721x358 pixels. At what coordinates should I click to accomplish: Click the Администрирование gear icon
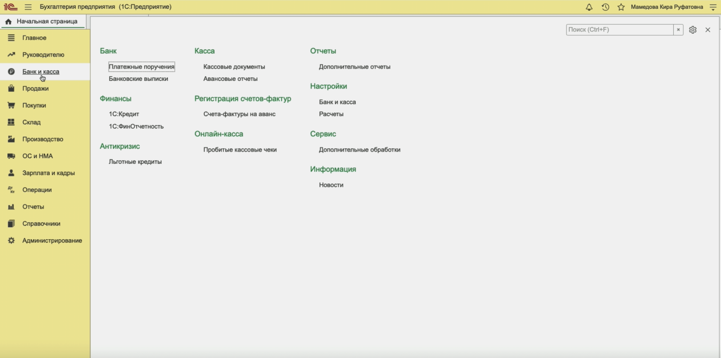click(x=11, y=241)
